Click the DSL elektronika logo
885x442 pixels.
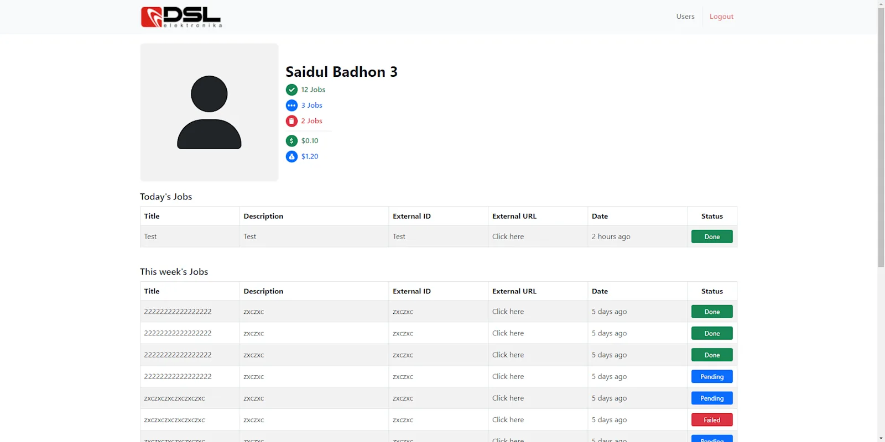(181, 17)
